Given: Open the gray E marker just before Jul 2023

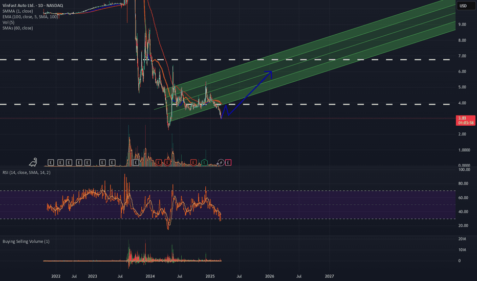Looking at the screenshot, I should point(112,162).
